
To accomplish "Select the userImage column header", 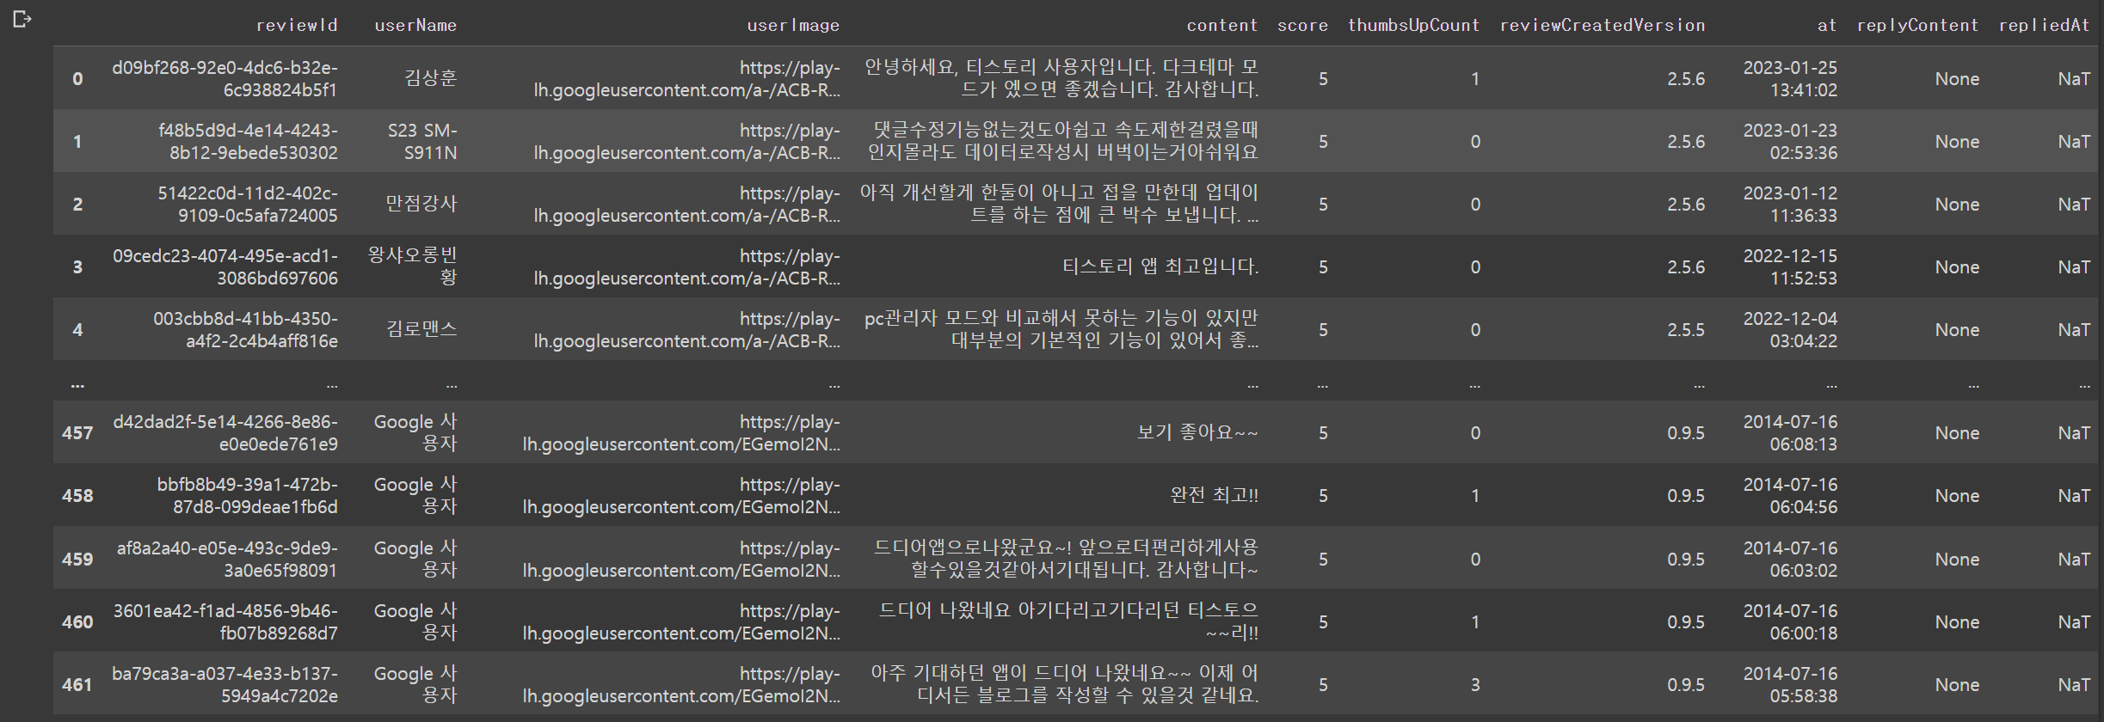I will [793, 25].
